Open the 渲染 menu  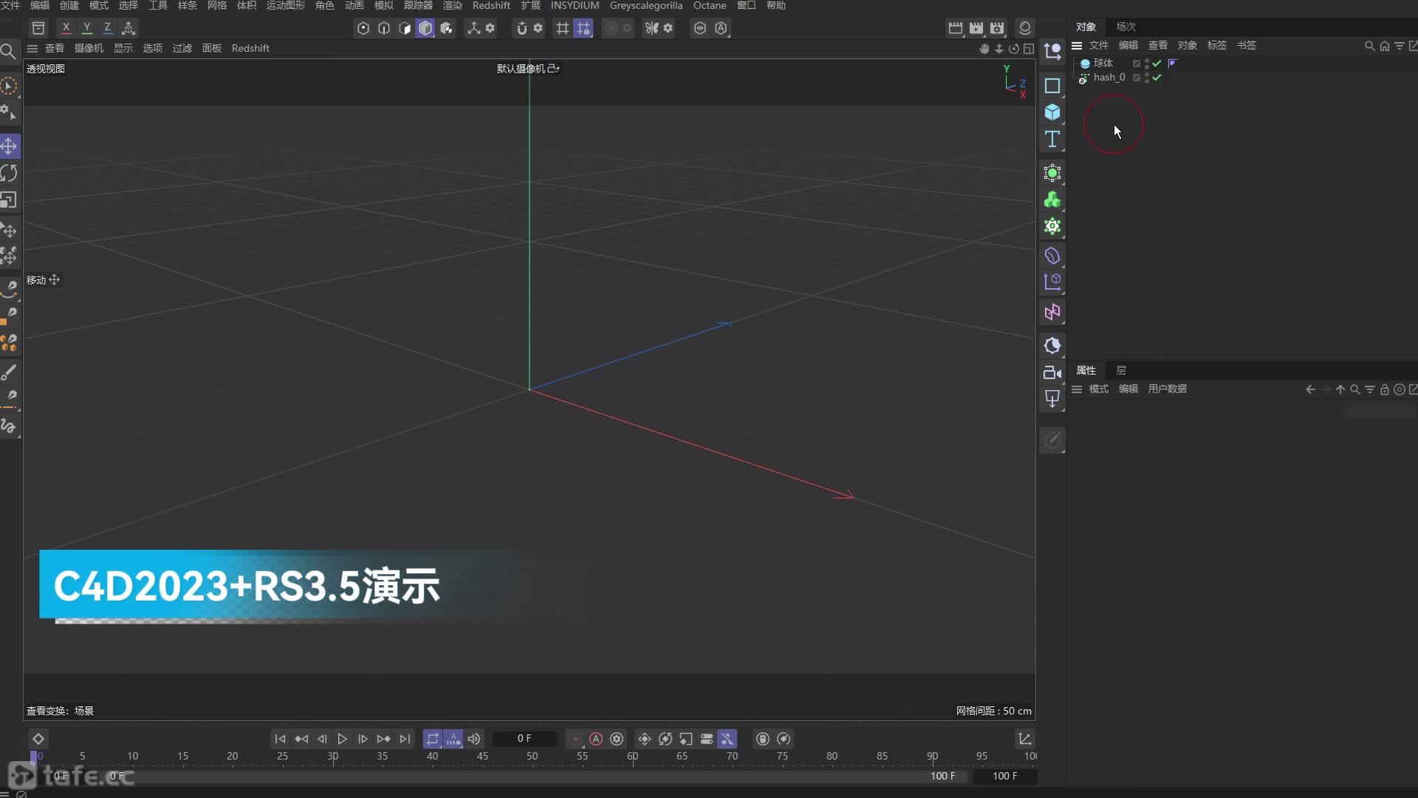tap(452, 6)
